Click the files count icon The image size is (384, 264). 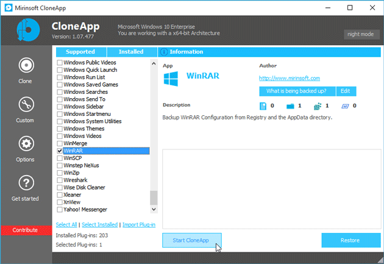click(x=263, y=106)
